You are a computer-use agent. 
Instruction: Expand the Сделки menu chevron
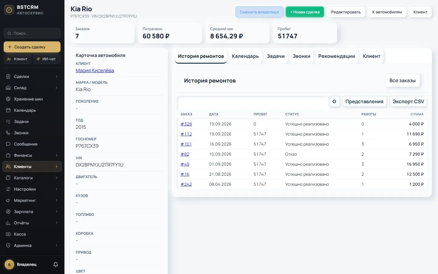point(57,76)
